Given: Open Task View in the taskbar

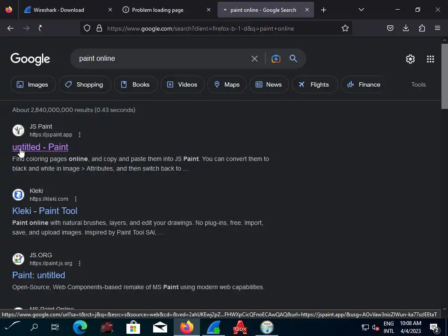Looking at the screenshot, I should coord(55,327).
